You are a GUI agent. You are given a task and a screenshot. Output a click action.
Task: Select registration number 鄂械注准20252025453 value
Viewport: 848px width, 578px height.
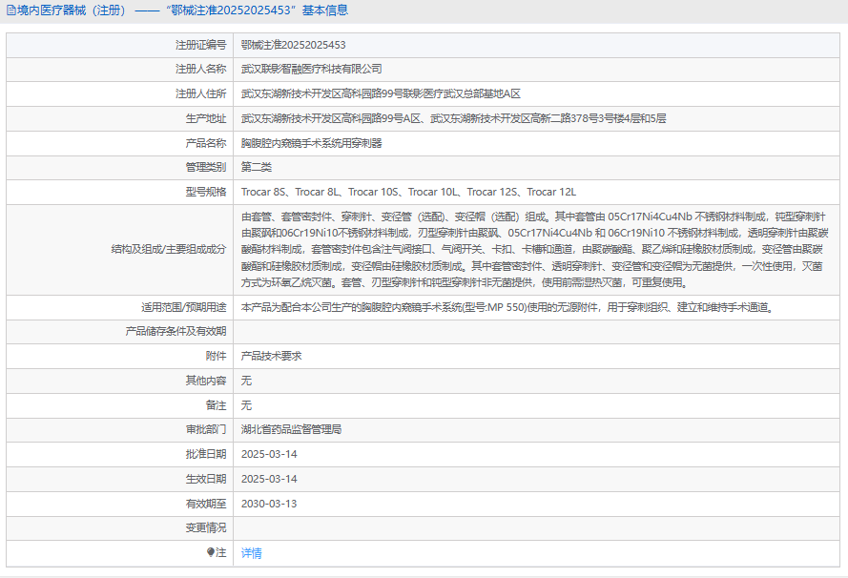pyautogui.click(x=293, y=45)
